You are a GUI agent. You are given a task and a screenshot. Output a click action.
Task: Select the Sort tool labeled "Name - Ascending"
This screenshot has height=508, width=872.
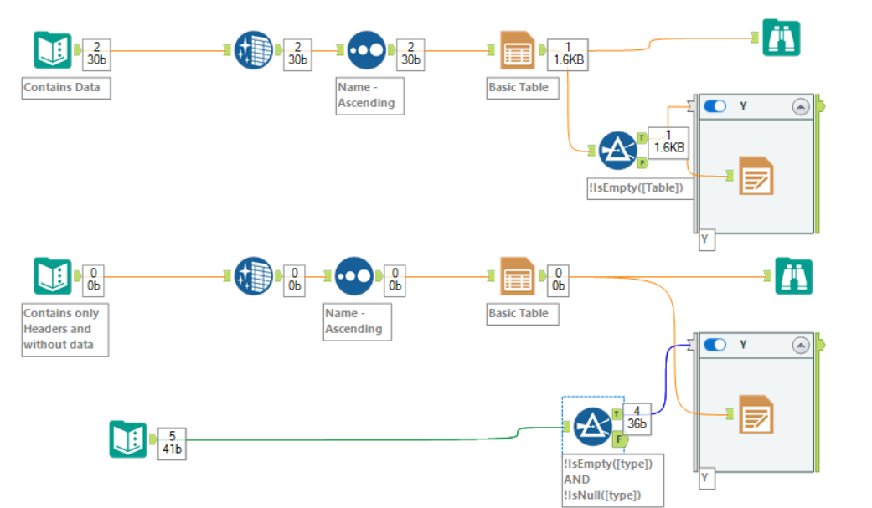366,50
